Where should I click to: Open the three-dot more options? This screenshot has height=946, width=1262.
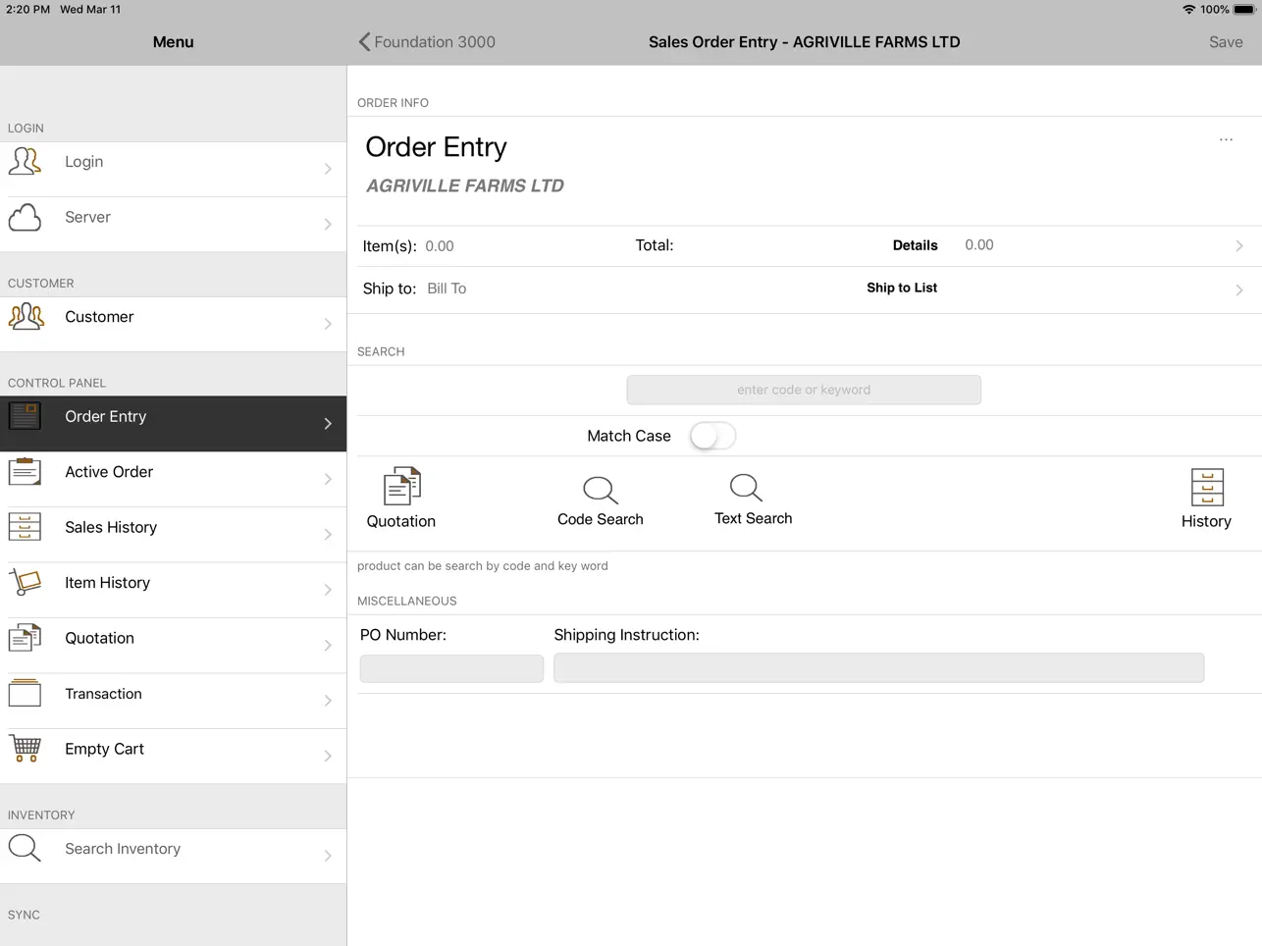(1226, 140)
